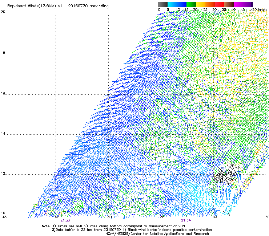
Task: Click the green 15-20 knots color swatch
Action: (191, 4)
